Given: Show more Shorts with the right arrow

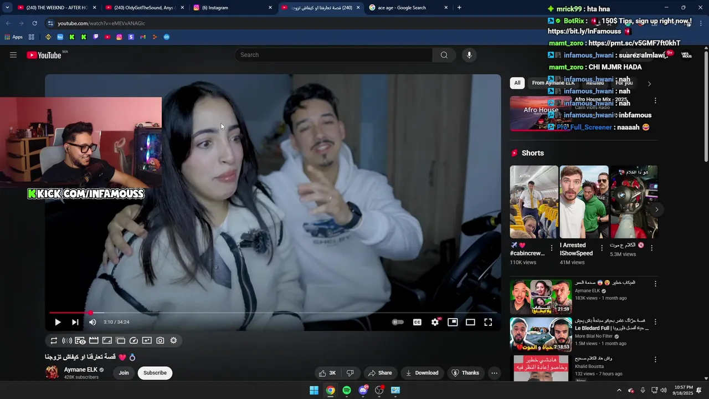Looking at the screenshot, I should (656, 209).
